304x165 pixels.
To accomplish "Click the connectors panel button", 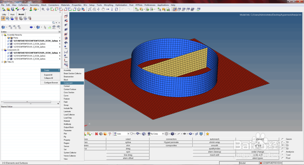I will [x=171, y=139].
